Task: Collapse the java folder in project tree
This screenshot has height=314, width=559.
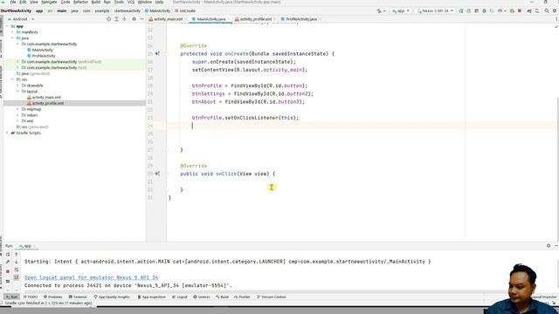Action: (x=12, y=38)
